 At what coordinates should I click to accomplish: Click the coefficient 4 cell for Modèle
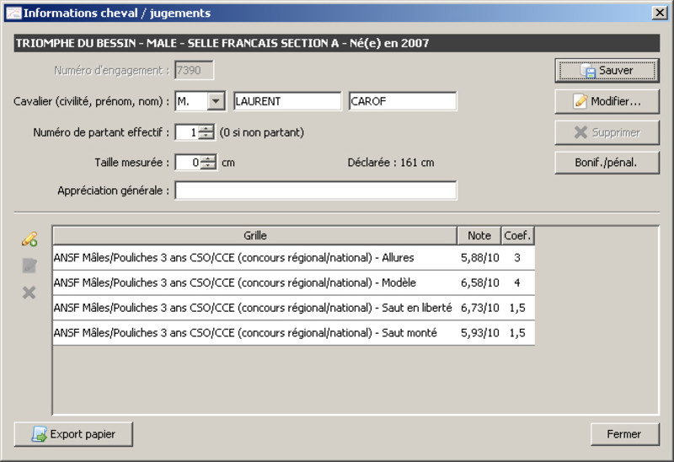coord(517,282)
